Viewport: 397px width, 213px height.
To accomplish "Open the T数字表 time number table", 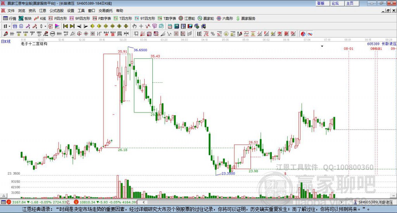I will pos(167,19).
